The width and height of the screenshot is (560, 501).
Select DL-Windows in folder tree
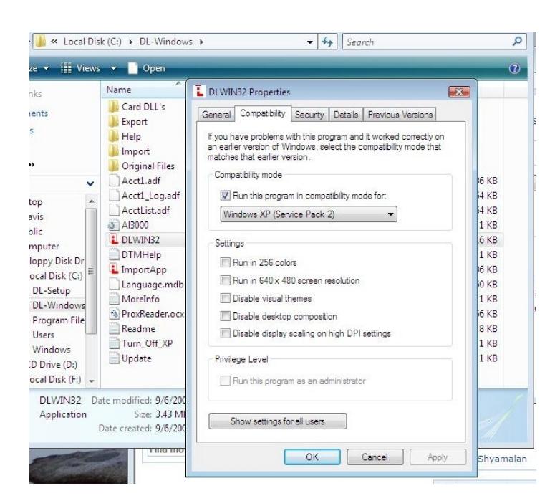pos(59,305)
